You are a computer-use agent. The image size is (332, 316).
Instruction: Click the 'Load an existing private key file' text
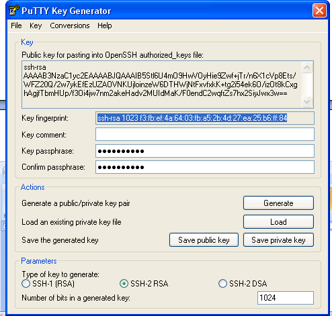coord(71,222)
